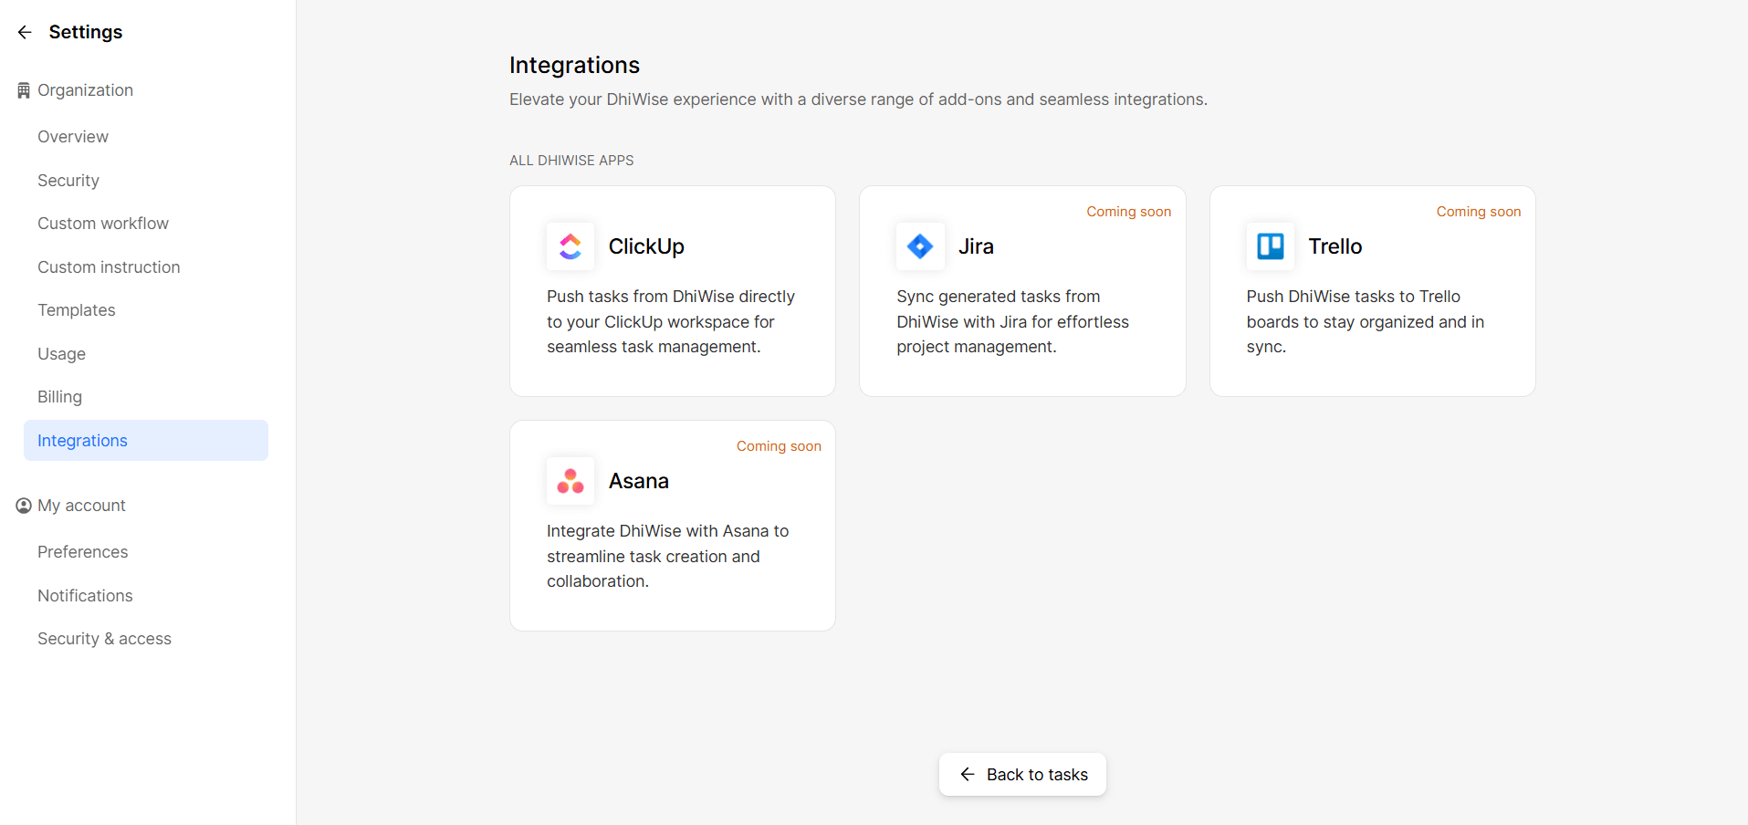
Task: Click Coming soon label on Jira card
Action: point(1128,212)
